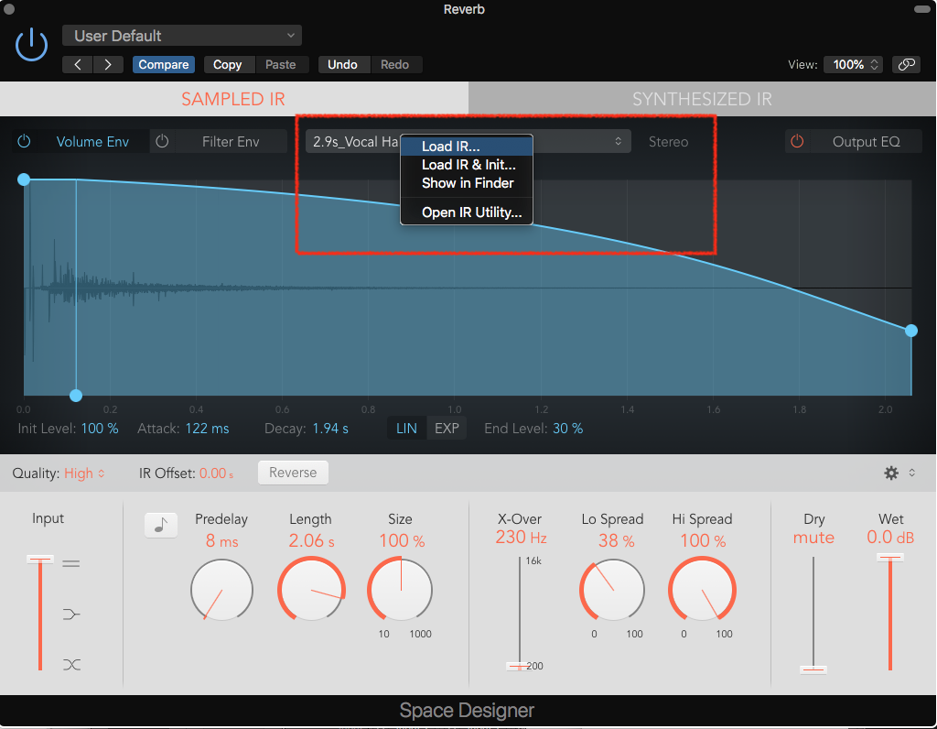Screen dimensions: 937x729
Task: Click the Wet level slider handle
Action: pyautogui.click(x=889, y=558)
